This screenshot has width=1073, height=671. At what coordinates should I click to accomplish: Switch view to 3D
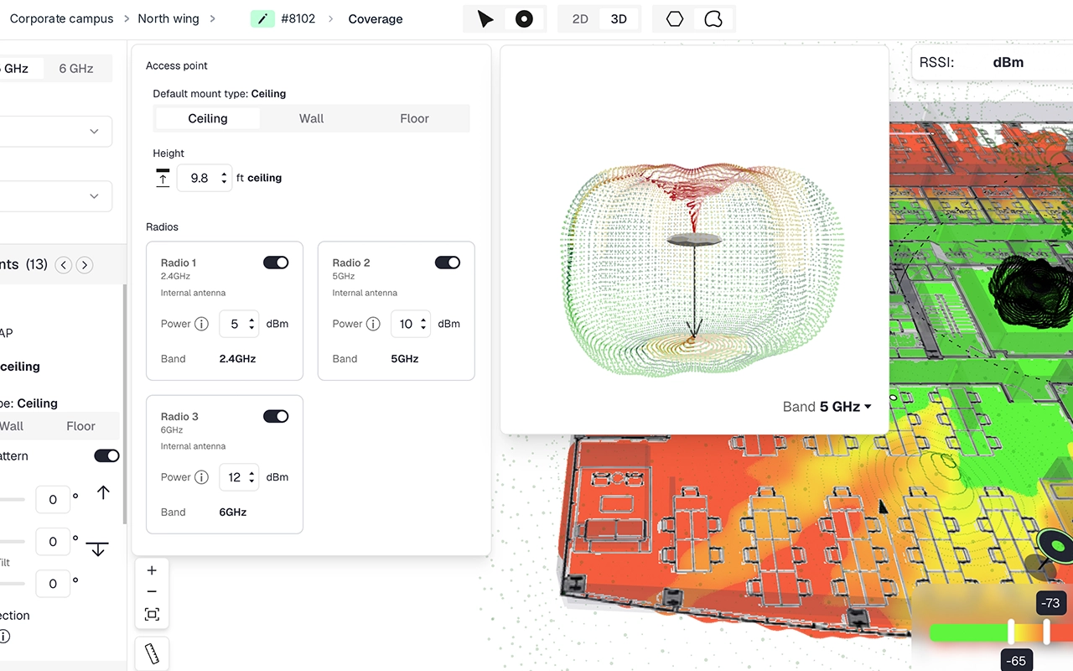click(619, 19)
